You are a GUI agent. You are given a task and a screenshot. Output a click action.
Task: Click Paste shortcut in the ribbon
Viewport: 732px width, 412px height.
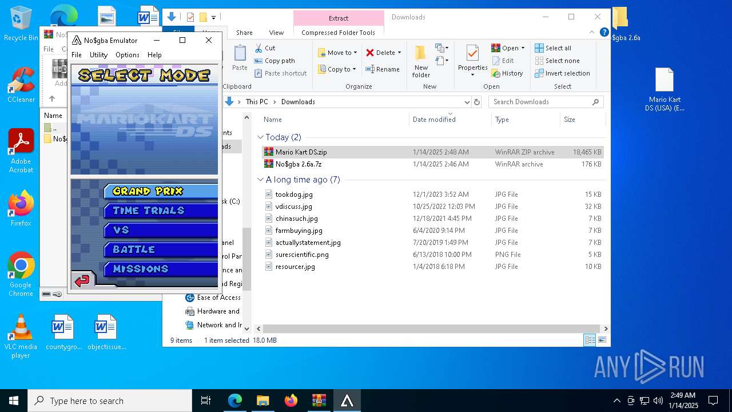pyautogui.click(x=281, y=73)
